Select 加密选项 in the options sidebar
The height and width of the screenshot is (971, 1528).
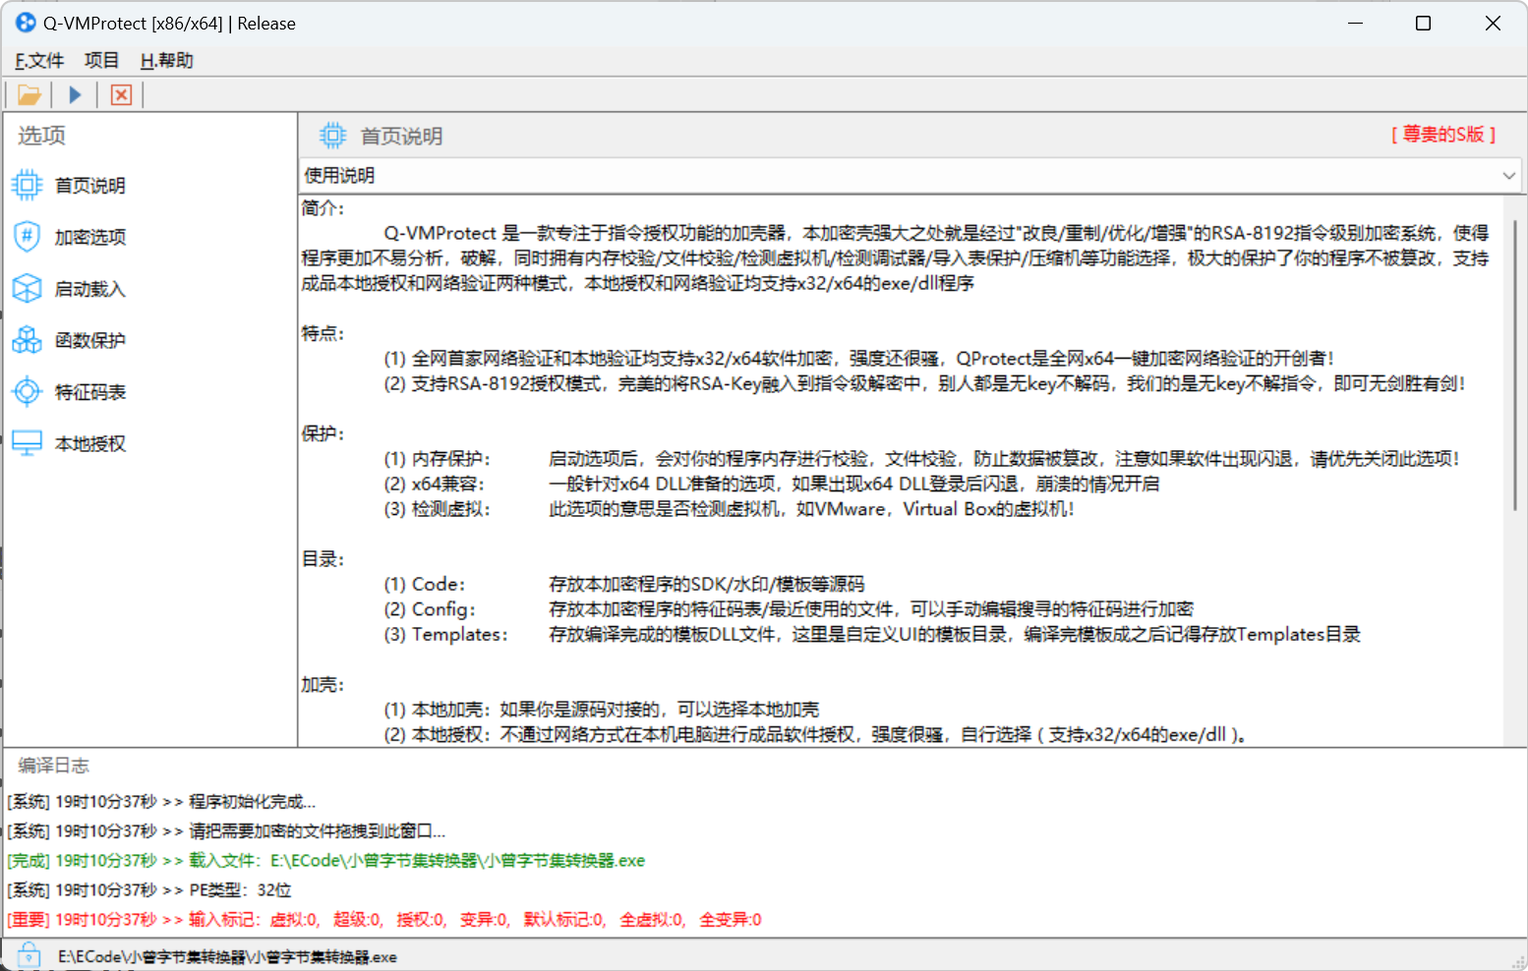[x=89, y=236]
